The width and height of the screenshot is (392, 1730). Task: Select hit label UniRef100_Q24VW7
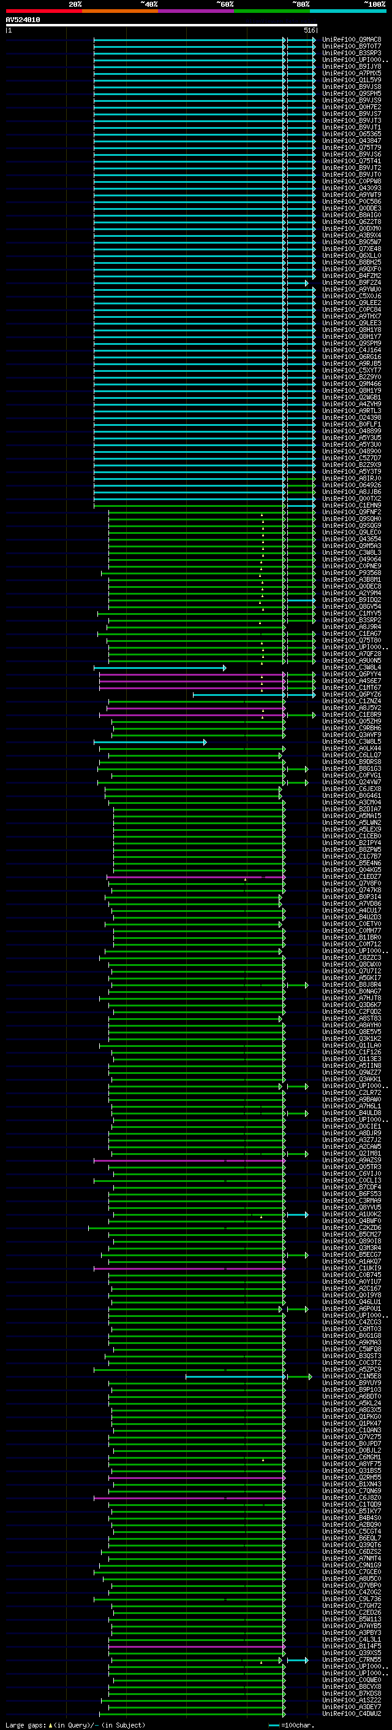[352, 782]
